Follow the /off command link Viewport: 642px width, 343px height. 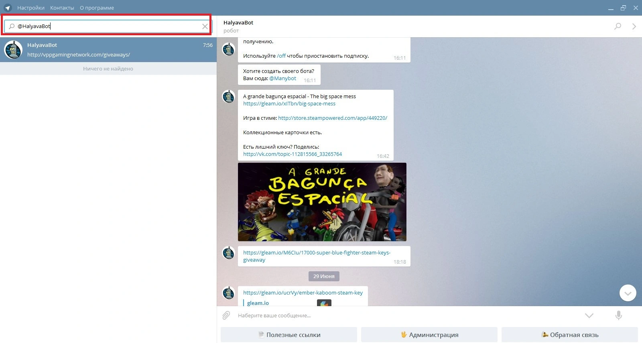(x=281, y=56)
